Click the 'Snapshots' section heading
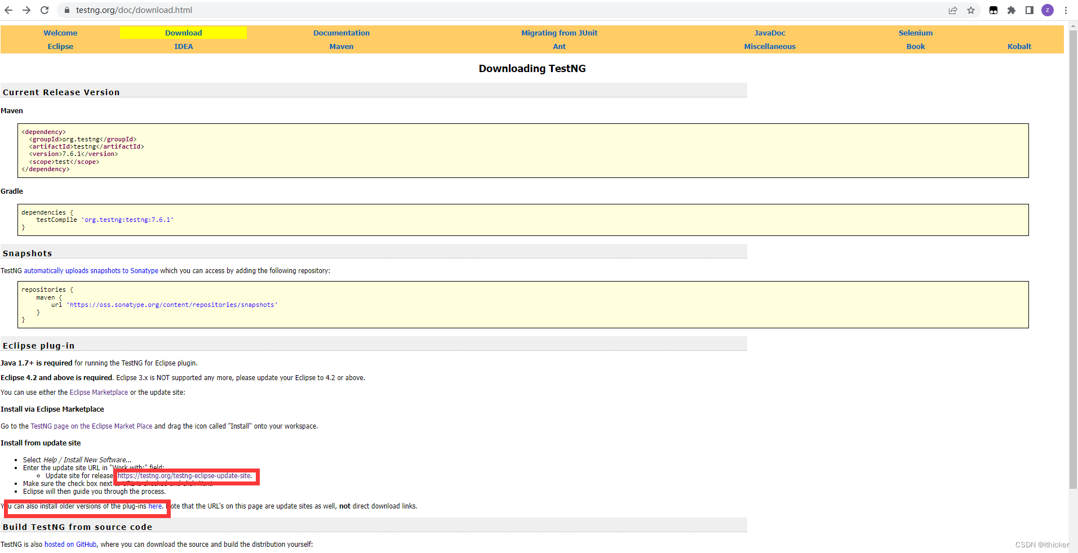This screenshot has height=553, width=1078. 27,253
